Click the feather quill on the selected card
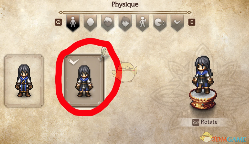249x144 pixels. (x=103, y=54)
